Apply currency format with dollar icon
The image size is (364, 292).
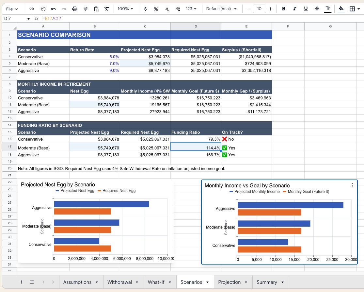point(145,9)
